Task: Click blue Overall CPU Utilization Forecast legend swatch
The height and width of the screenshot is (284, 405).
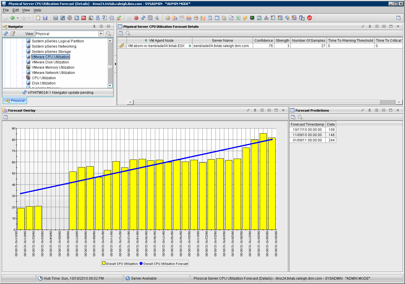Action: coord(141,264)
